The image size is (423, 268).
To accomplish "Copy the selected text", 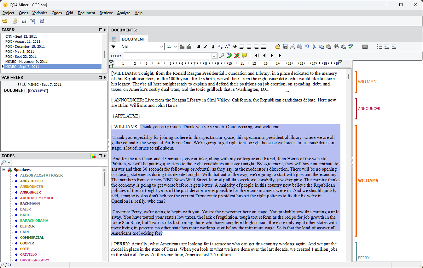I will 322,46.
